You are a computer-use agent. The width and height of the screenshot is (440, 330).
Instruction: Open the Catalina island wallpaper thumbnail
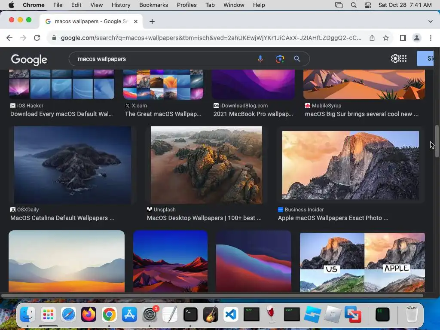pyautogui.click(x=72, y=165)
